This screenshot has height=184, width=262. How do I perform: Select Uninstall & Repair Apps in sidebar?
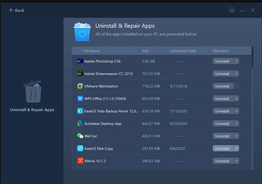[32, 110]
